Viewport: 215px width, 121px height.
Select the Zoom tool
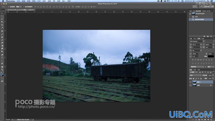pyautogui.click(x=2, y=70)
